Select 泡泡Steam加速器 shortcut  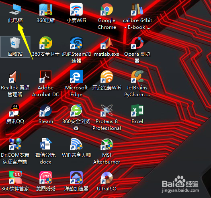76,43
